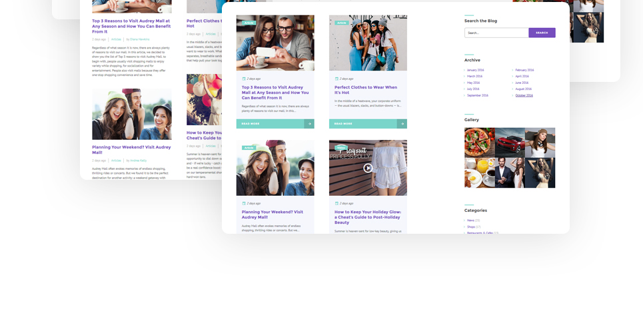The height and width of the screenshot is (333, 643).
Task: Click the balloons photo in back window
Action: tap(204, 100)
